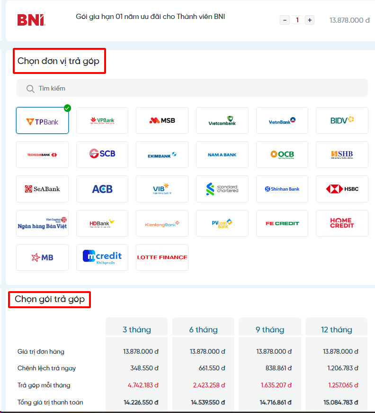Viewport: 375px width, 413px height.
Task: Click total payment 15.084.783 đ
Action: coord(341,402)
